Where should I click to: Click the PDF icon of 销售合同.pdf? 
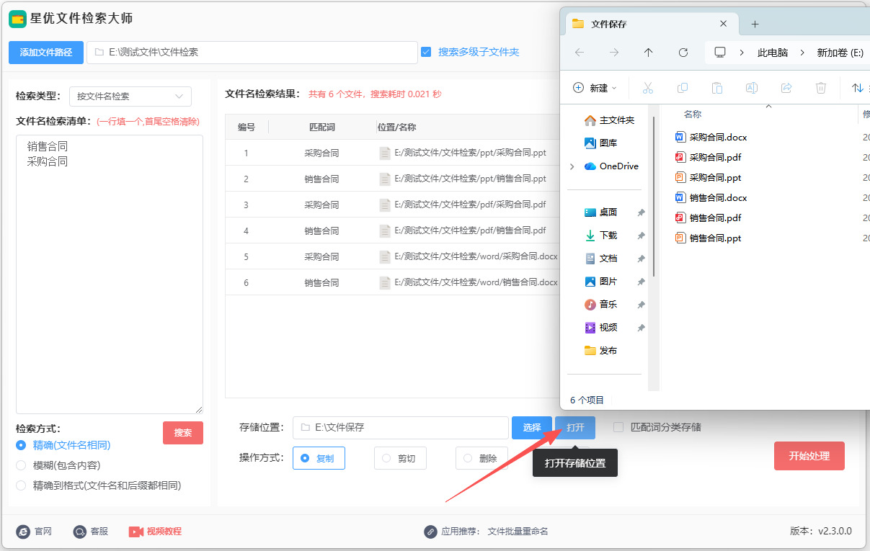[680, 218]
